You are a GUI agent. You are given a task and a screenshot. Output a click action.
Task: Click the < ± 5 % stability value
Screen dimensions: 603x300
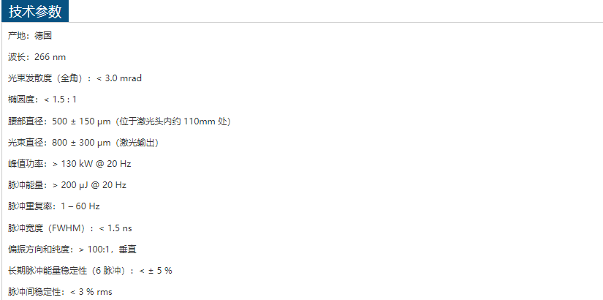[156, 271]
